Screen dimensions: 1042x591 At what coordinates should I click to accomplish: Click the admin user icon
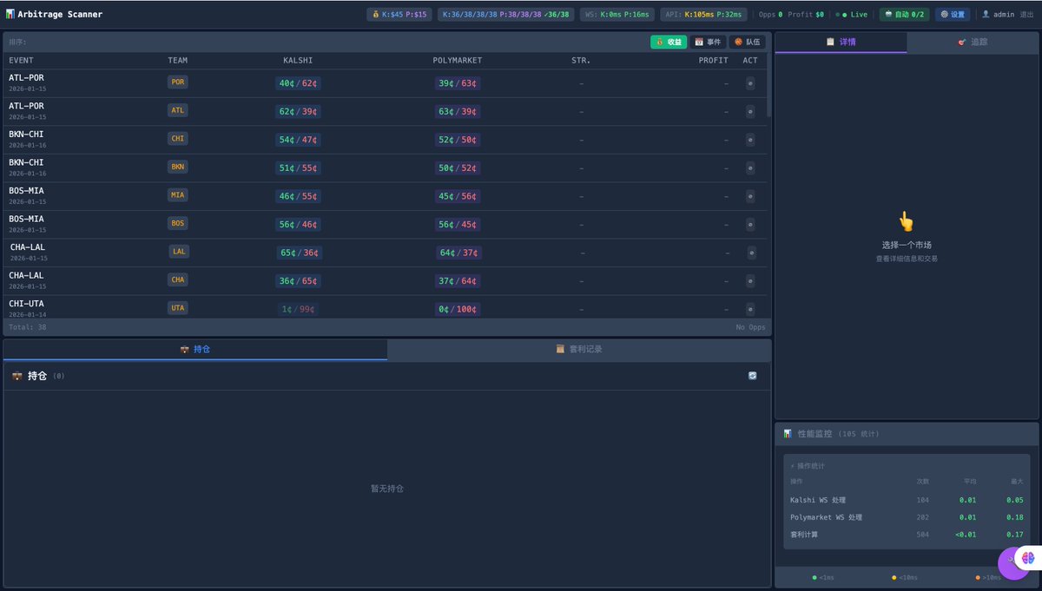986,14
